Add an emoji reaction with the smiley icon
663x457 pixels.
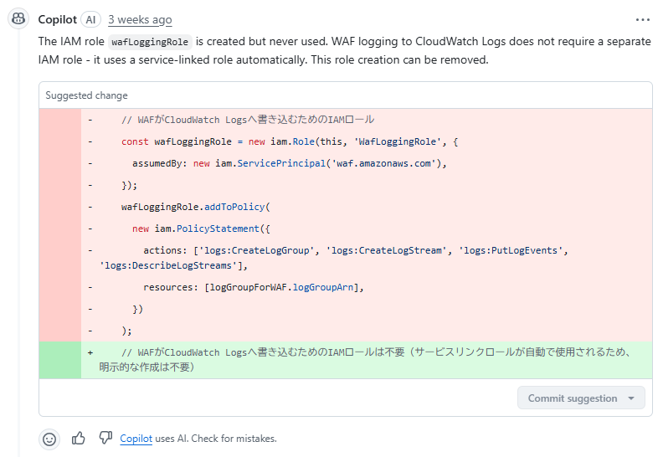pyautogui.click(x=49, y=439)
